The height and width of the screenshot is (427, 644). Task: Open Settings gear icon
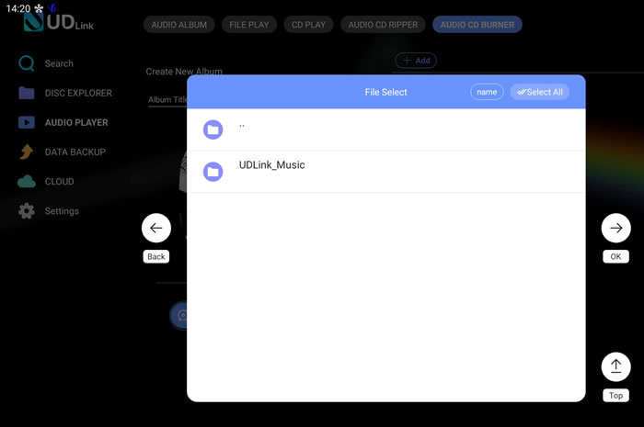(x=27, y=211)
